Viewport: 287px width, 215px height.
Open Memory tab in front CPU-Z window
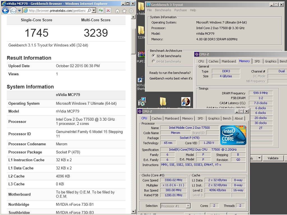point(188,118)
